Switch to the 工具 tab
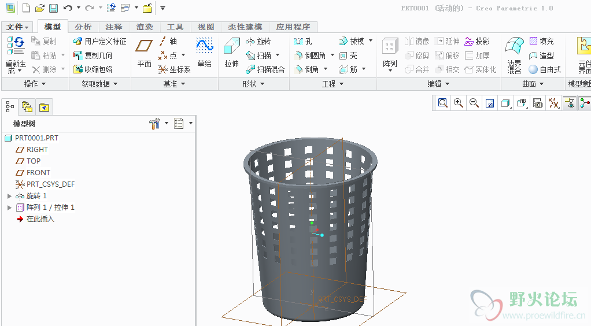The image size is (591, 326). 175,27
